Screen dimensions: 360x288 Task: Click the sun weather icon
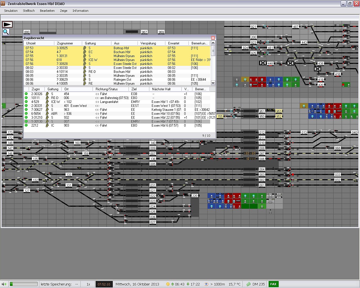click(168, 284)
